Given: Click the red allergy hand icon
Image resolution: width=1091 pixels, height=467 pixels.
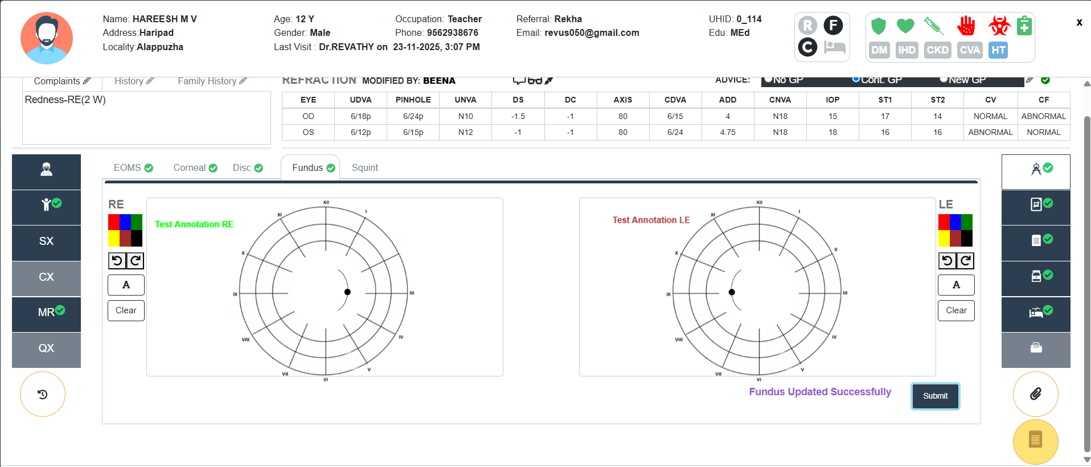Looking at the screenshot, I should click(x=966, y=26).
